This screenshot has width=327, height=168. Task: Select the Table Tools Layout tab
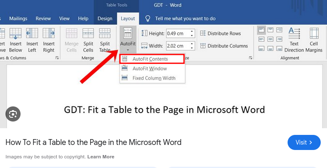click(x=128, y=18)
